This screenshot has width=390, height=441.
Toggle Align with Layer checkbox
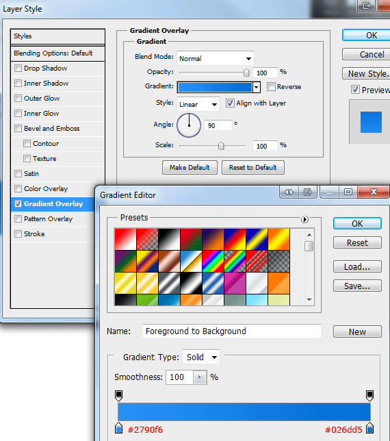[230, 103]
